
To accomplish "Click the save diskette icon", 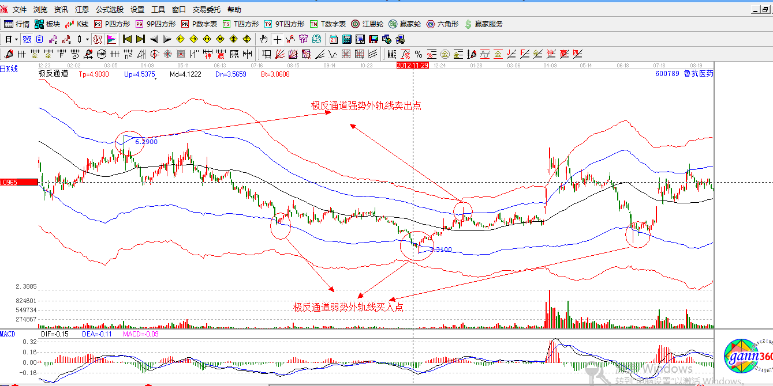I will [x=372, y=39].
